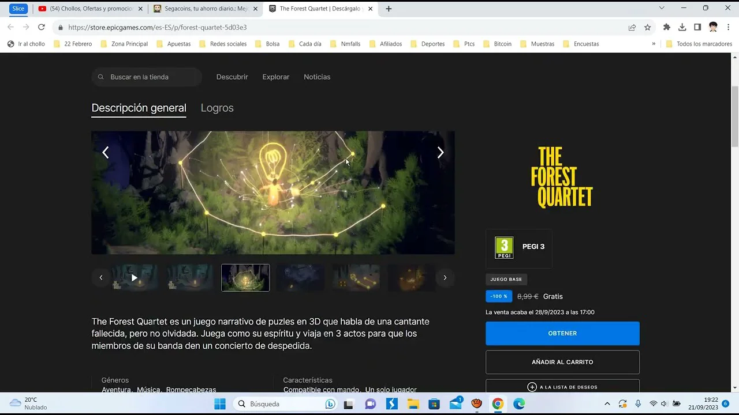
Task: Click the next arrow on the main image carousel
Action: click(441, 153)
